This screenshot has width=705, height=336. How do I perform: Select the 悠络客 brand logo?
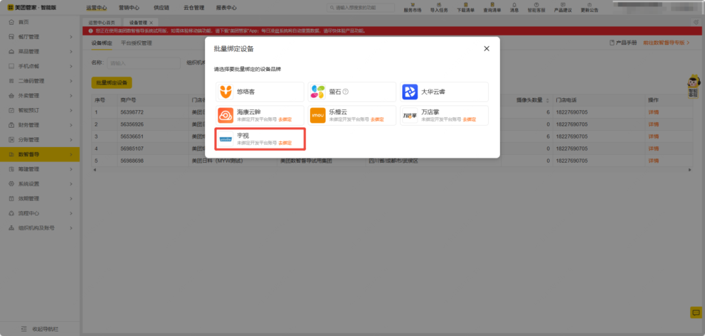point(226,92)
